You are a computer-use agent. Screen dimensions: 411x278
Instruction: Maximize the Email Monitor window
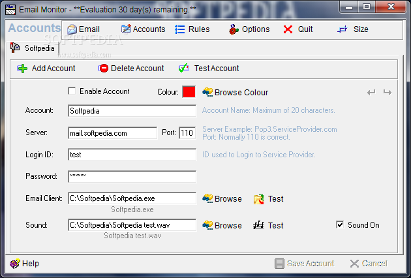[367, 7]
